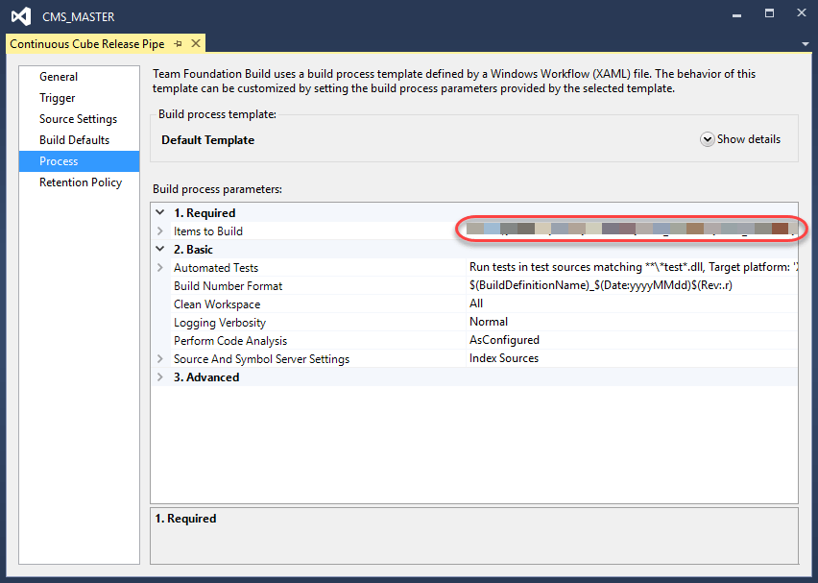Select the Build Number Format label
This screenshot has width=818, height=583.
click(x=228, y=286)
